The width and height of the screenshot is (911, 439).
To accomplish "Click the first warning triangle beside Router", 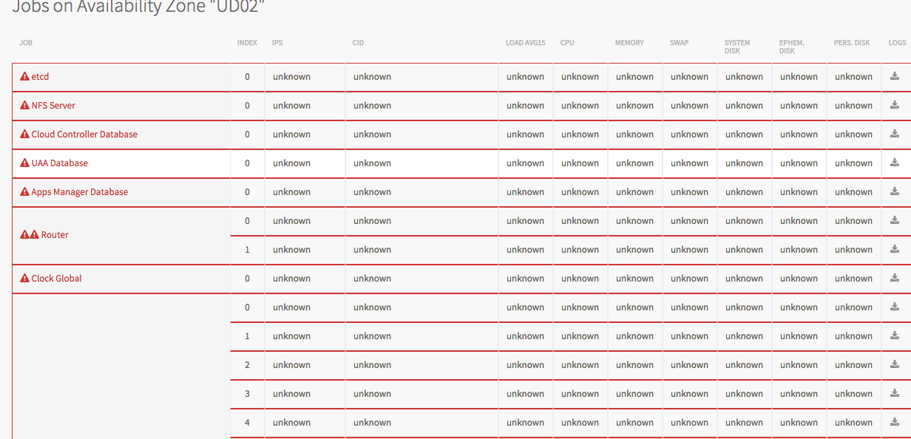I will [x=24, y=234].
